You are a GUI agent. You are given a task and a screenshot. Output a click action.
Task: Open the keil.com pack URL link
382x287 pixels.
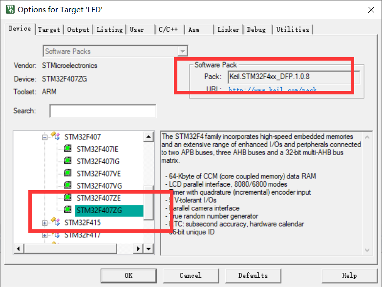point(273,90)
